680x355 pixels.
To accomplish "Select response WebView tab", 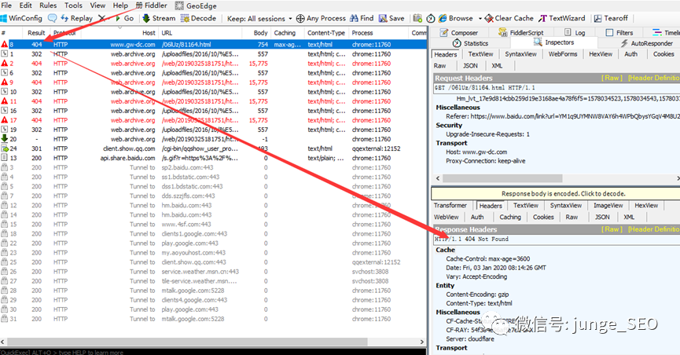I will (x=447, y=217).
